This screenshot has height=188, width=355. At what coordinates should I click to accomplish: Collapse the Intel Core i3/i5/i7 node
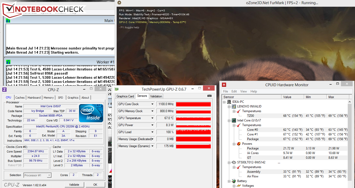click(229, 120)
